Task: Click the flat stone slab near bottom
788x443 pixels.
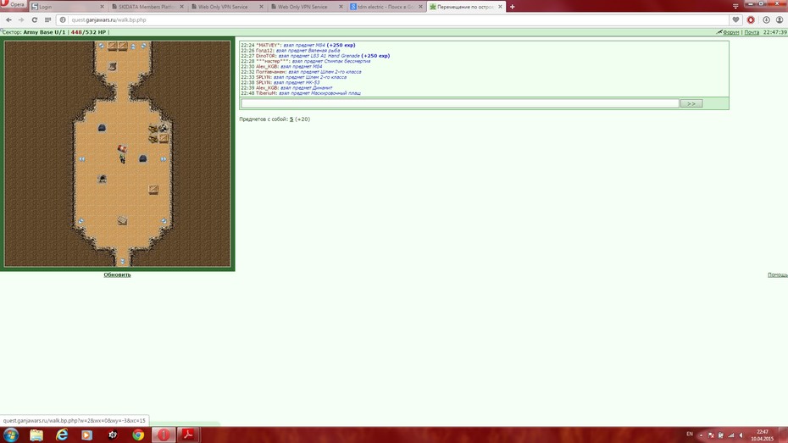Action: pyautogui.click(x=122, y=220)
